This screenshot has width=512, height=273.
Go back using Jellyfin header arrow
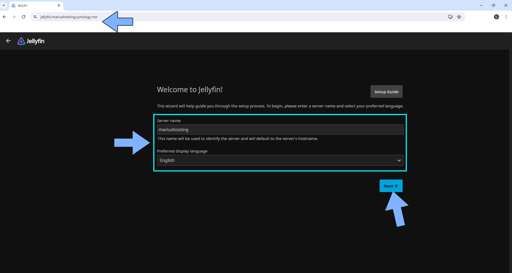coord(8,41)
